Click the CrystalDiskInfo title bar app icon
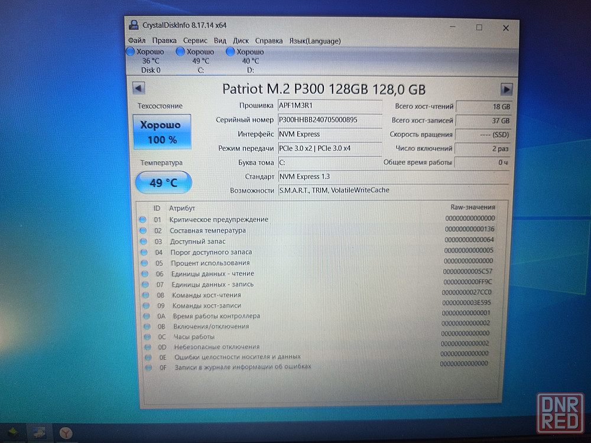Screen dimensions: 591x443 (x=134, y=25)
